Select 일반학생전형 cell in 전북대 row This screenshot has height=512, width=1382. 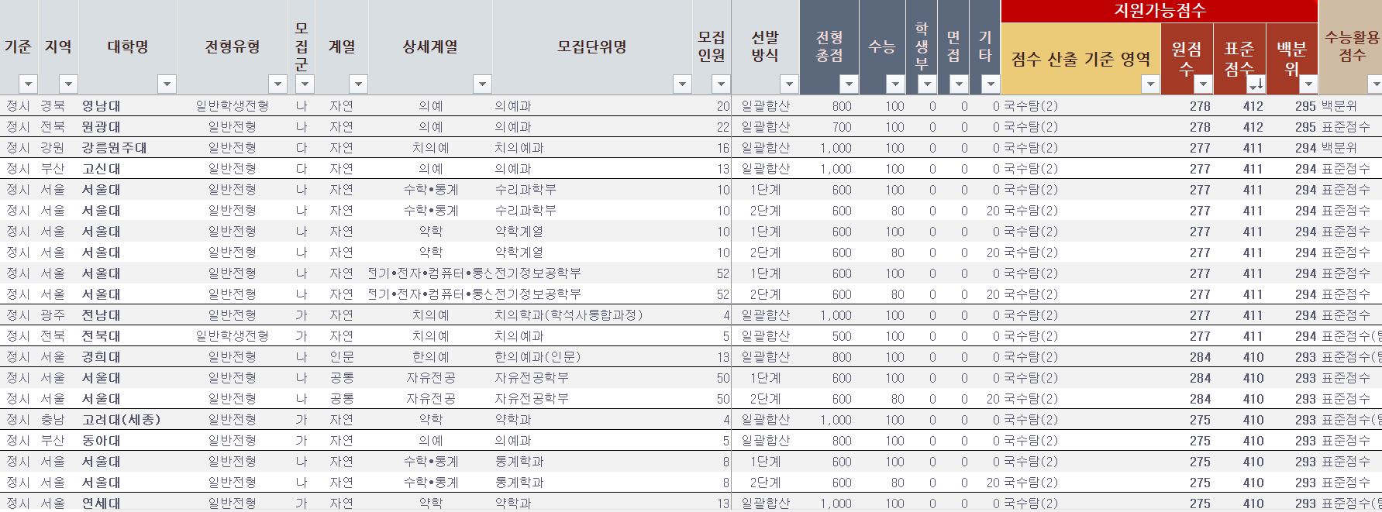(x=233, y=336)
